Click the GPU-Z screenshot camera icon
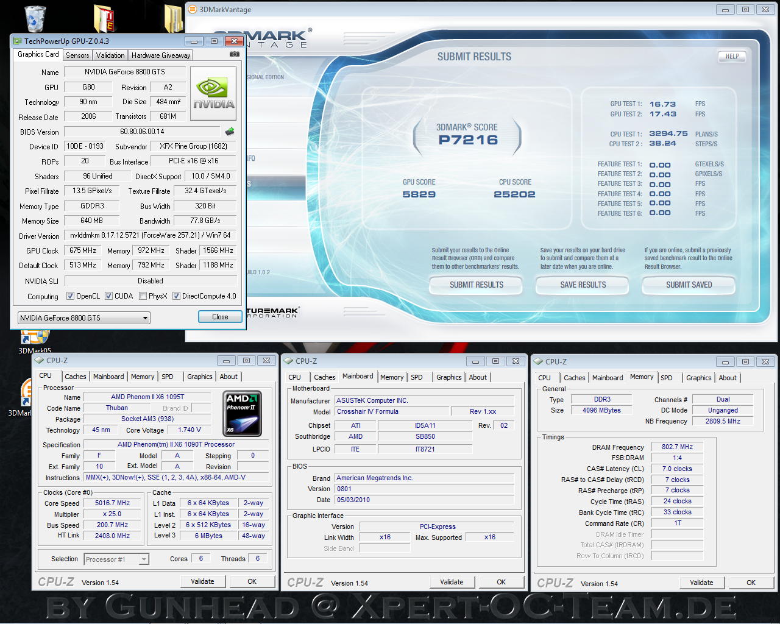Screen dimensions: 780x624 [x=234, y=54]
